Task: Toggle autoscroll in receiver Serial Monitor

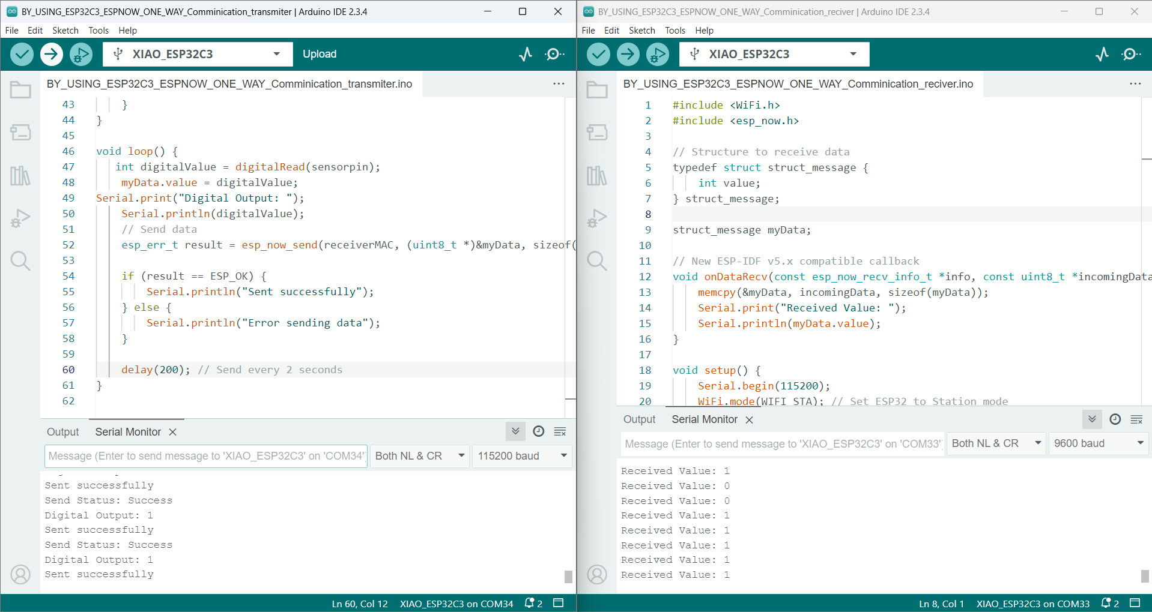Action: 1092,419
